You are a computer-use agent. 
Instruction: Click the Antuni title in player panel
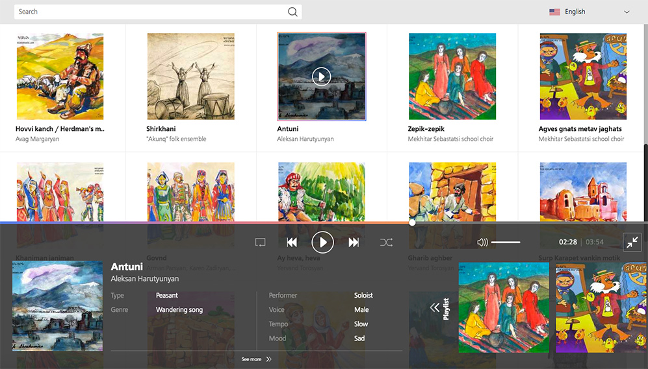click(127, 267)
